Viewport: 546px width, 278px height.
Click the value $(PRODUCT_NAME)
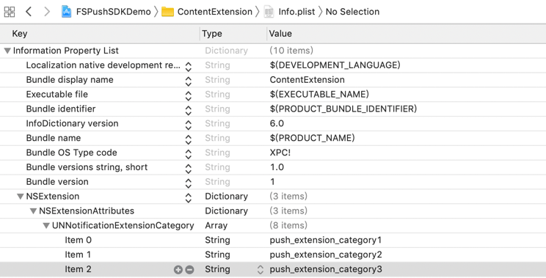pos(312,139)
